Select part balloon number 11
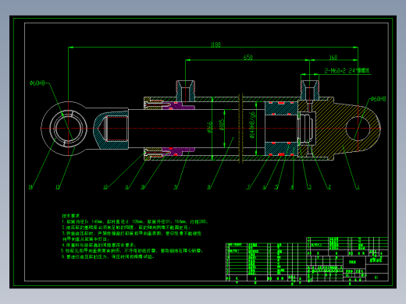Viewport: 406px width, 304px height. pyautogui.click(x=127, y=187)
